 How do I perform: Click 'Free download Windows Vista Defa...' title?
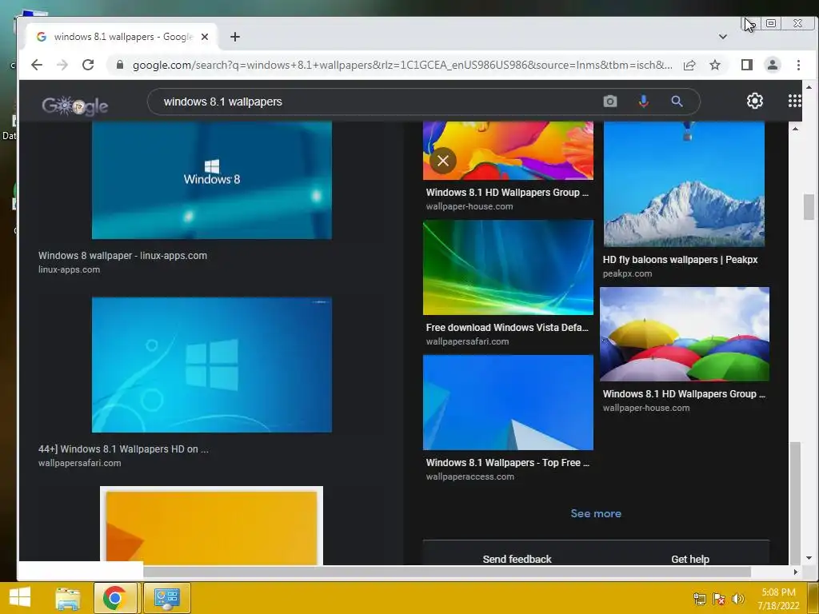tap(507, 327)
